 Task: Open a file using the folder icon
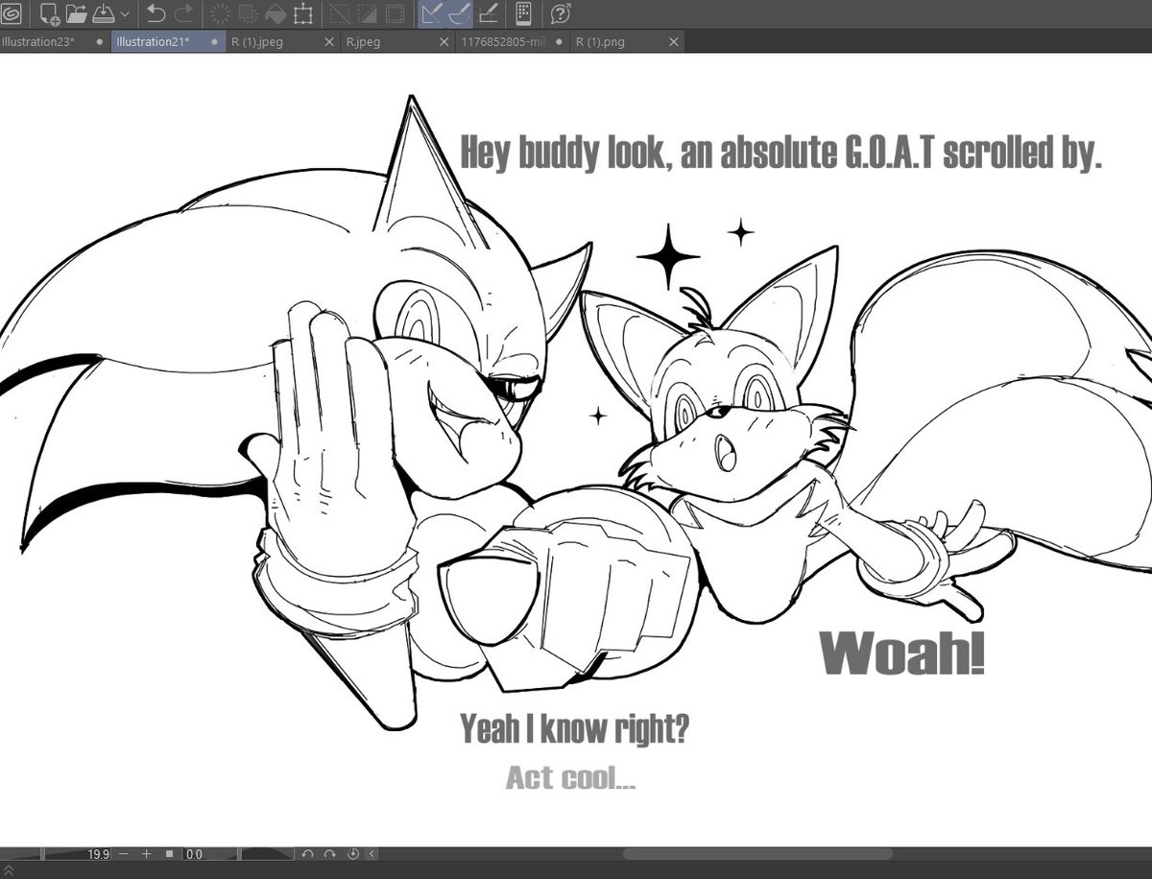tap(77, 14)
